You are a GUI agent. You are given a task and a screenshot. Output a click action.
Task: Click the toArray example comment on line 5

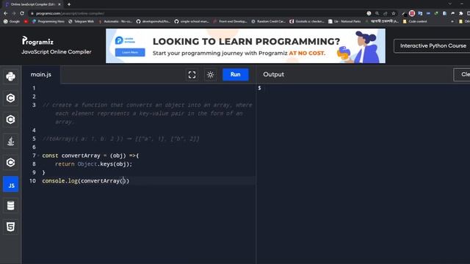120,139
